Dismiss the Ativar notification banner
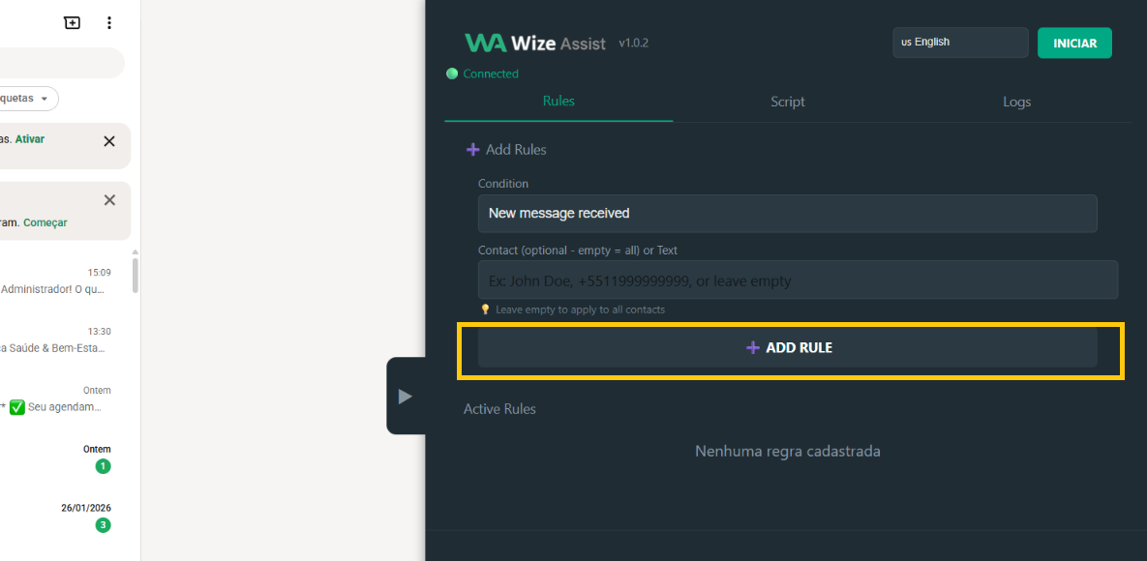Image resolution: width=1147 pixels, height=561 pixels. (x=109, y=140)
